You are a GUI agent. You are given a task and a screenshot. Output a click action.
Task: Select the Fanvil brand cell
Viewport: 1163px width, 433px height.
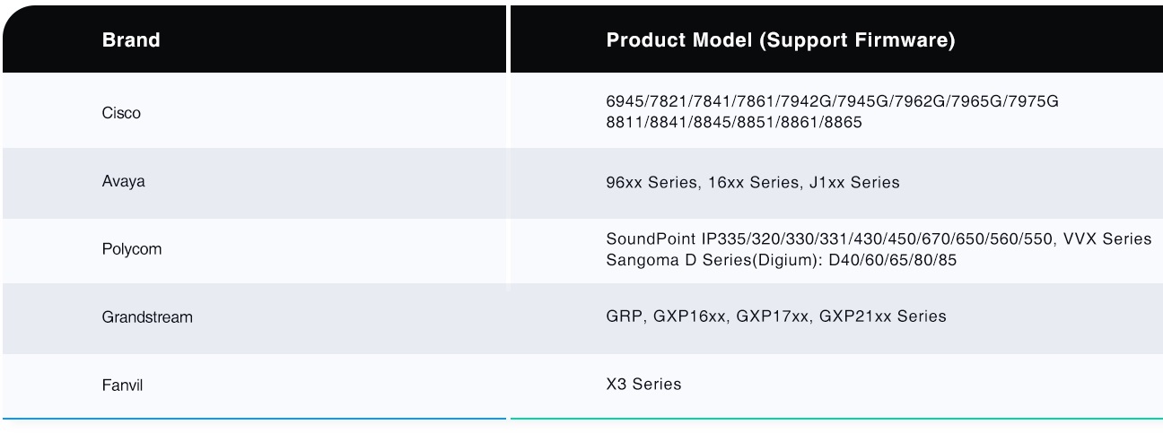(122, 385)
